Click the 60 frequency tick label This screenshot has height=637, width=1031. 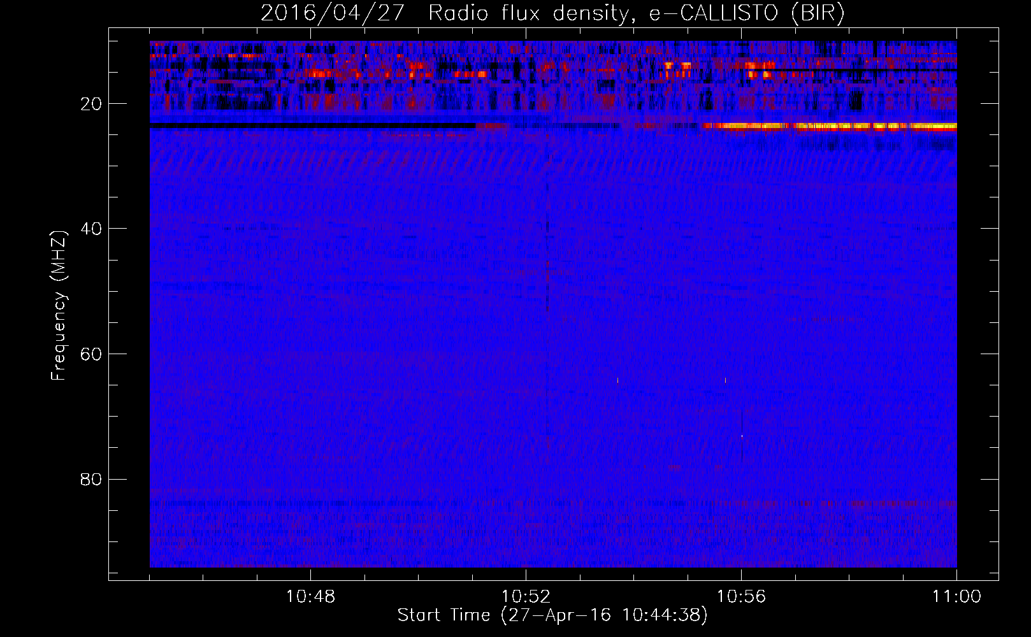pyautogui.click(x=91, y=354)
